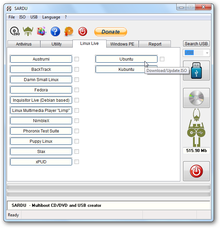Click the colorful archive cubes toolbar icon

(x=41, y=31)
